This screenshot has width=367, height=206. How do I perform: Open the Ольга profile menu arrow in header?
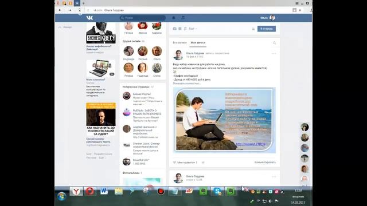tap(278, 18)
